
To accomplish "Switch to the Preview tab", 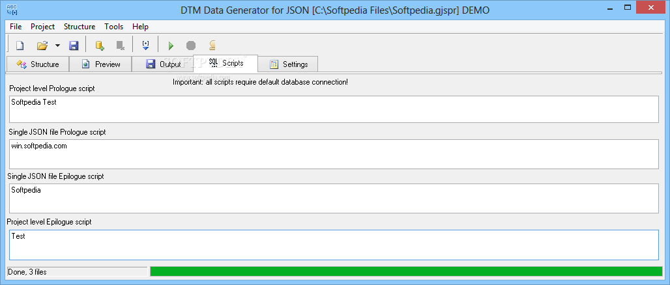I will (100, 64).
